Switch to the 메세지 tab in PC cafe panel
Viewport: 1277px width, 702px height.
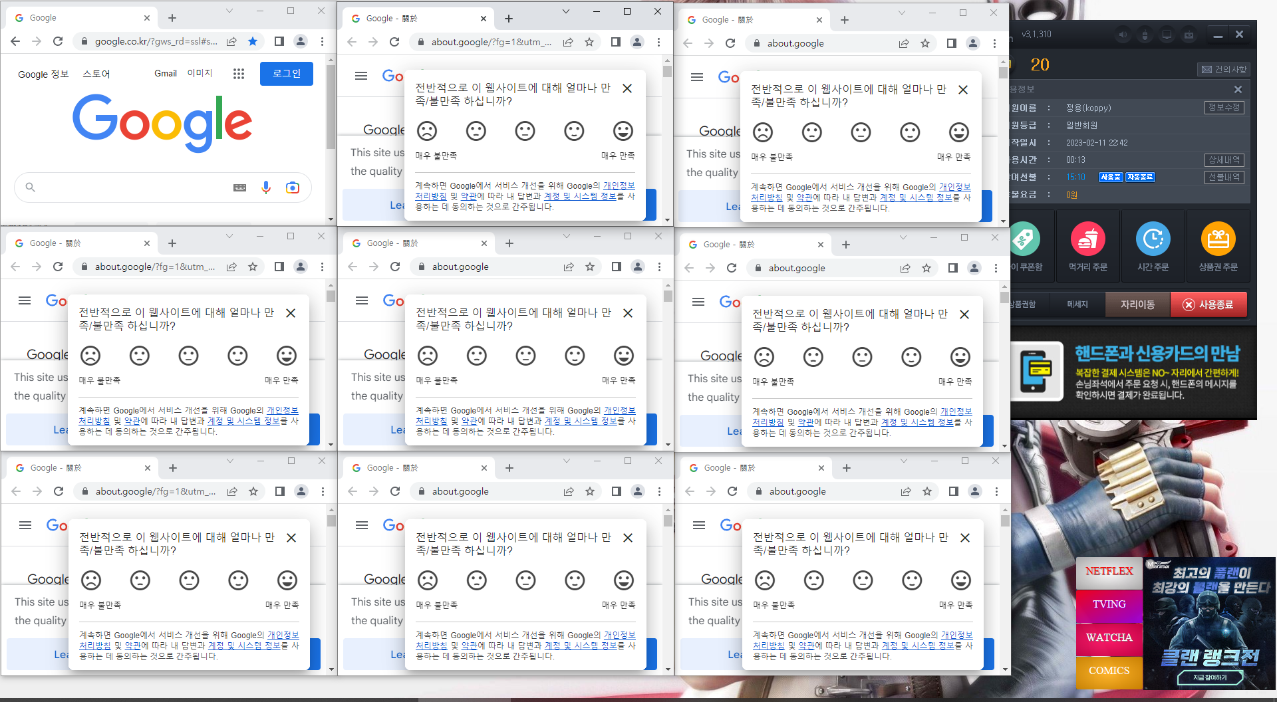click(x=1077, y=304)
